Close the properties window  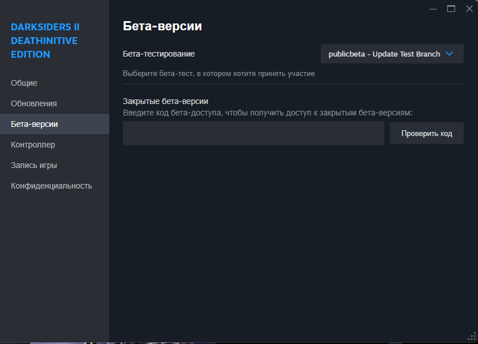469,9
